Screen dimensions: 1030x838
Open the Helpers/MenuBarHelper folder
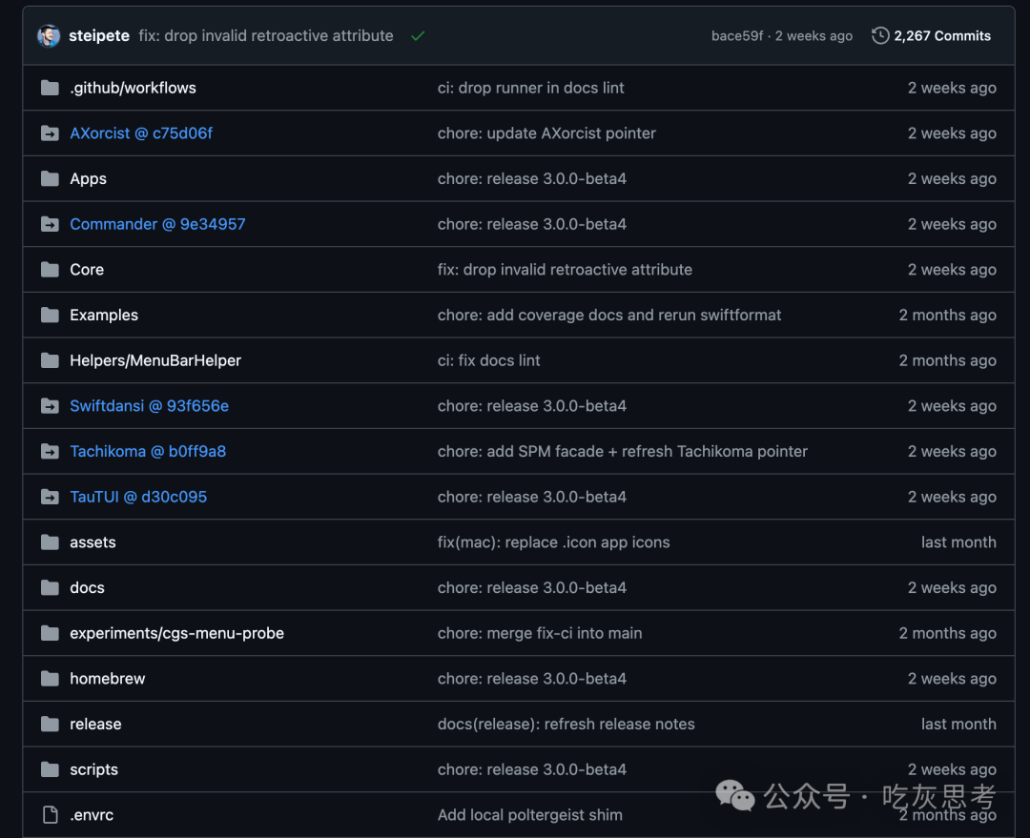click(x=155, y=360)
